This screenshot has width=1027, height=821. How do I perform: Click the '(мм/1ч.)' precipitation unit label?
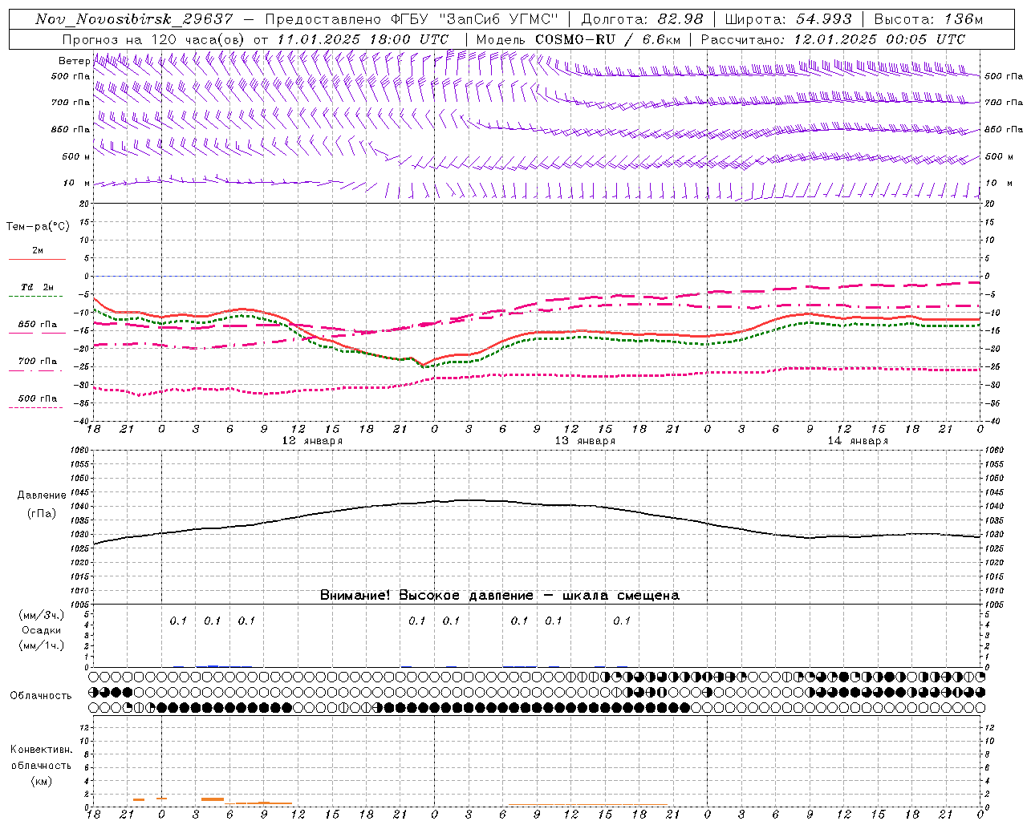coord(42,645)
